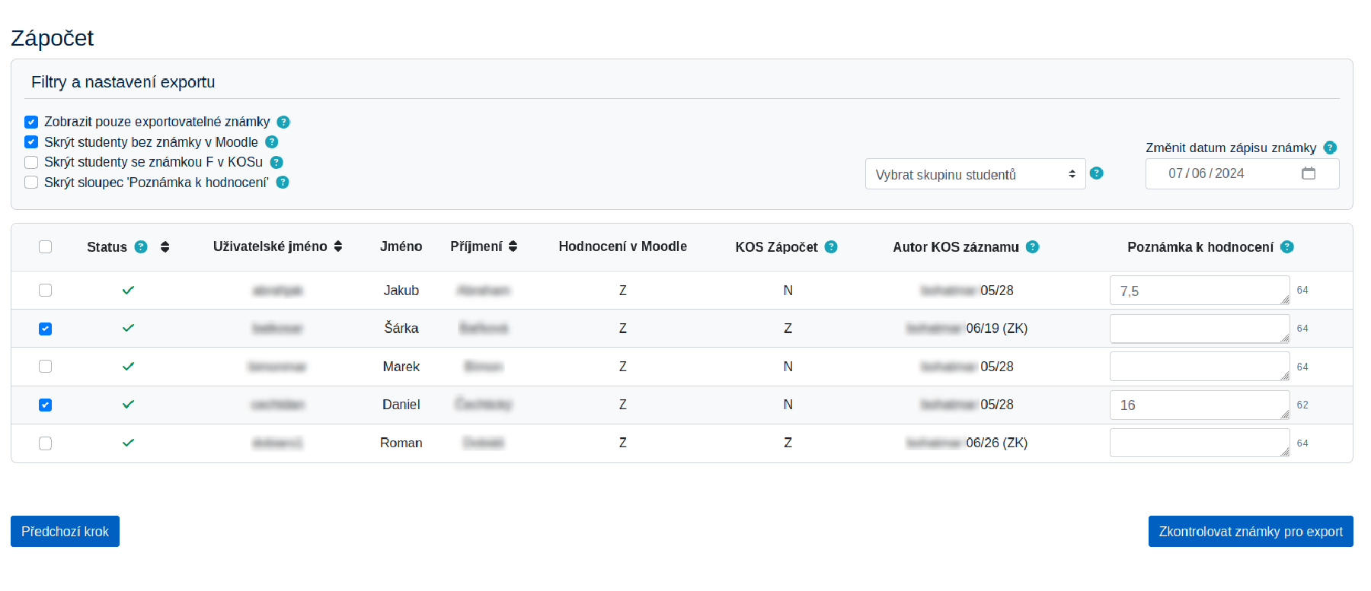The image size is (1371, 591).
Task: Open 'Vybrat skupinu studentů' dropdown
Action: pos(975,174)
